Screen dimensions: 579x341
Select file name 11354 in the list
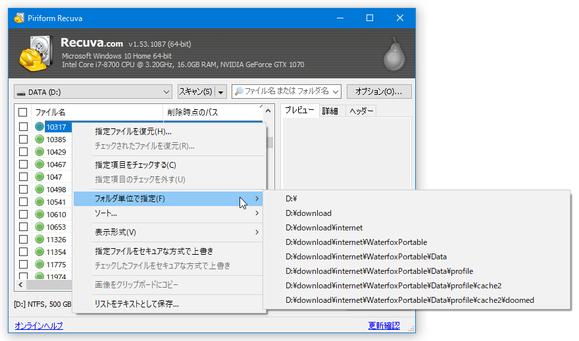(56, 252)
